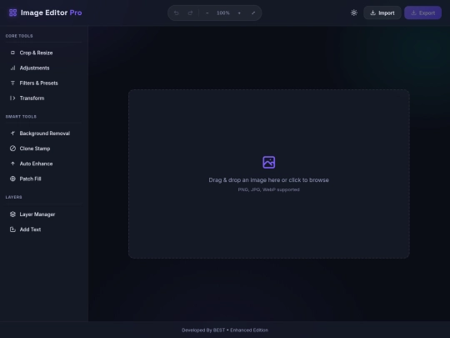Screen dimensions: 450x338
Task: Click the CORE TOOLS section heading
Action: pyautogui.click(x=19, y=36)
